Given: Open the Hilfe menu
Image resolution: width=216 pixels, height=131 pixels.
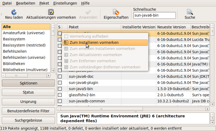Looking at the screenshot, I should point(85,3).
